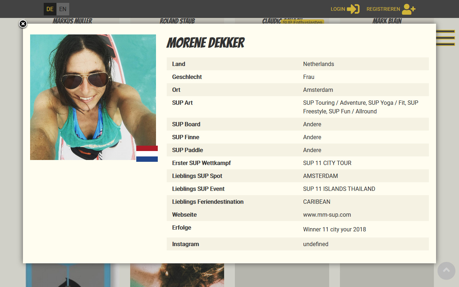Image resolution: width=459 pixels, height=287 pixels.
Task: Switch language to DE
Action: click(50, 9)
